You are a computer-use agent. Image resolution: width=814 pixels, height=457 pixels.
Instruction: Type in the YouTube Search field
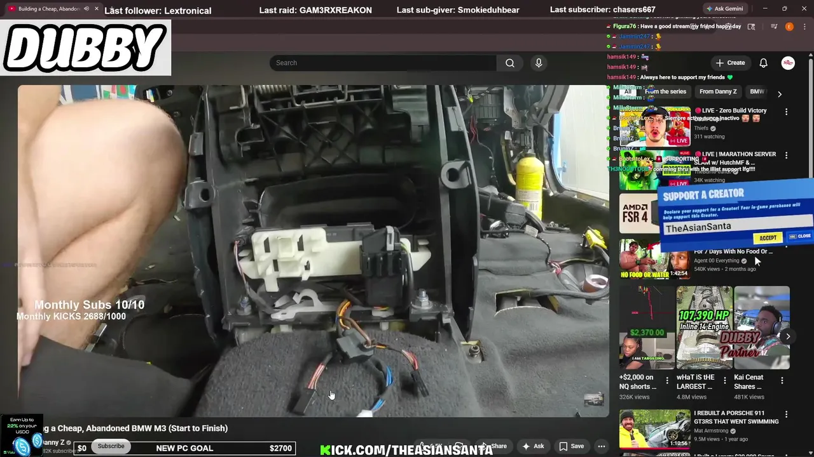pos(383,63)
